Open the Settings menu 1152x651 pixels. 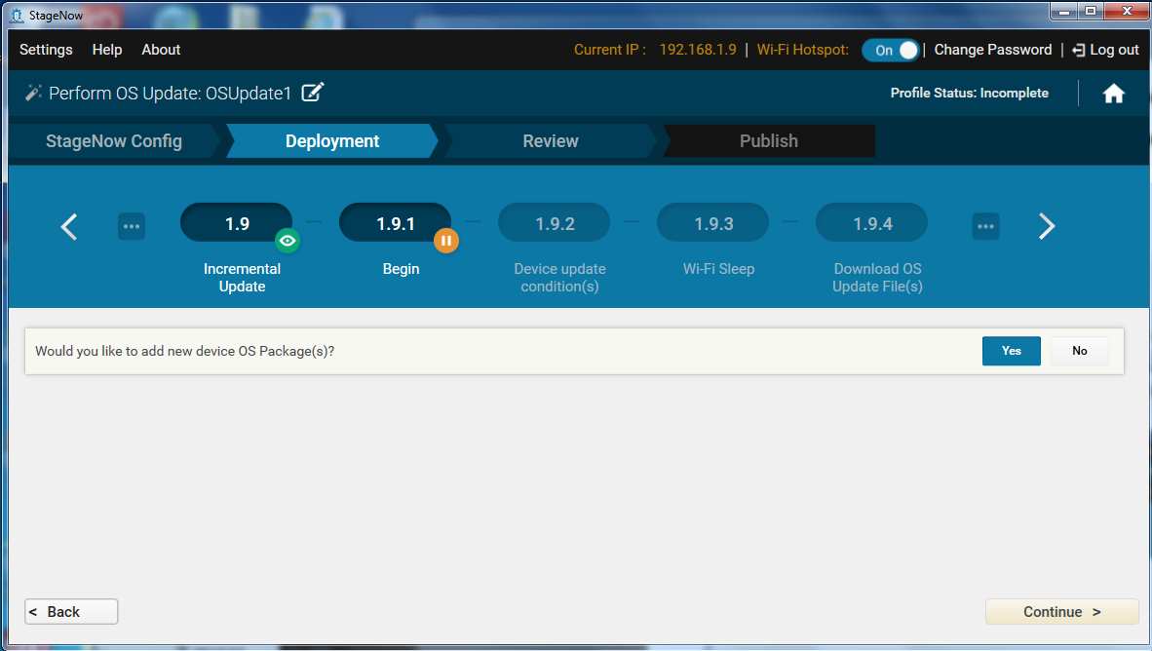click(46, 50)
